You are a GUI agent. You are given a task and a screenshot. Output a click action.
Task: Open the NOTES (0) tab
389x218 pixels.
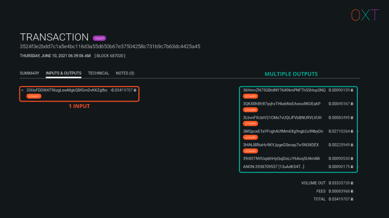coord(125,73)
